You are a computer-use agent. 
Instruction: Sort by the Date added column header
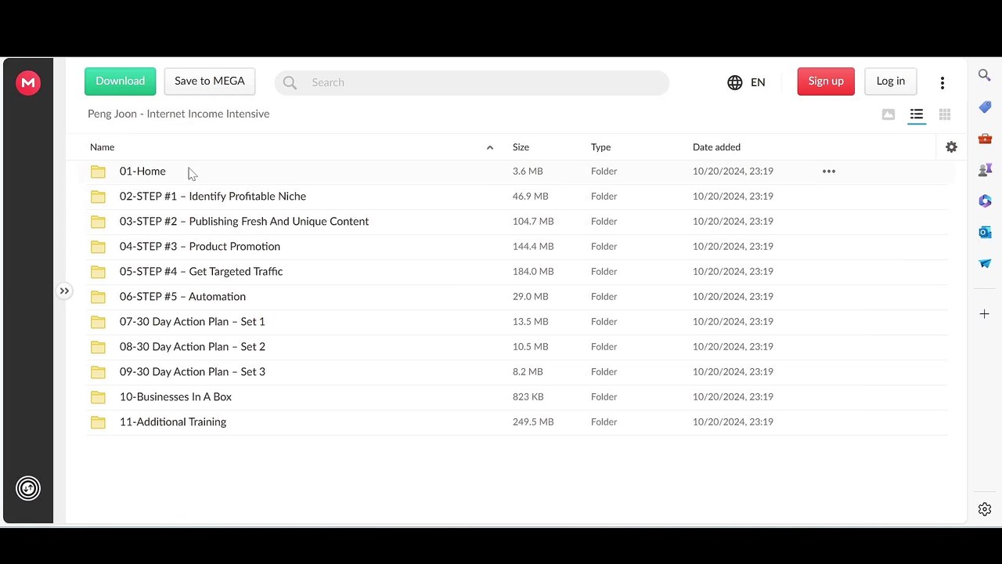[716, 147]
